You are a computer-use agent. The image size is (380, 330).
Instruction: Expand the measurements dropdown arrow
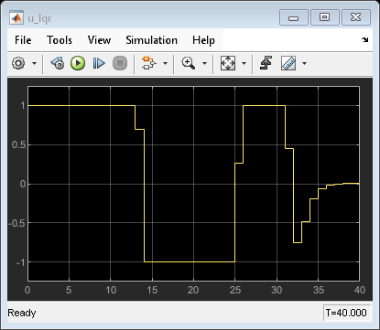[x=304, y=63]
